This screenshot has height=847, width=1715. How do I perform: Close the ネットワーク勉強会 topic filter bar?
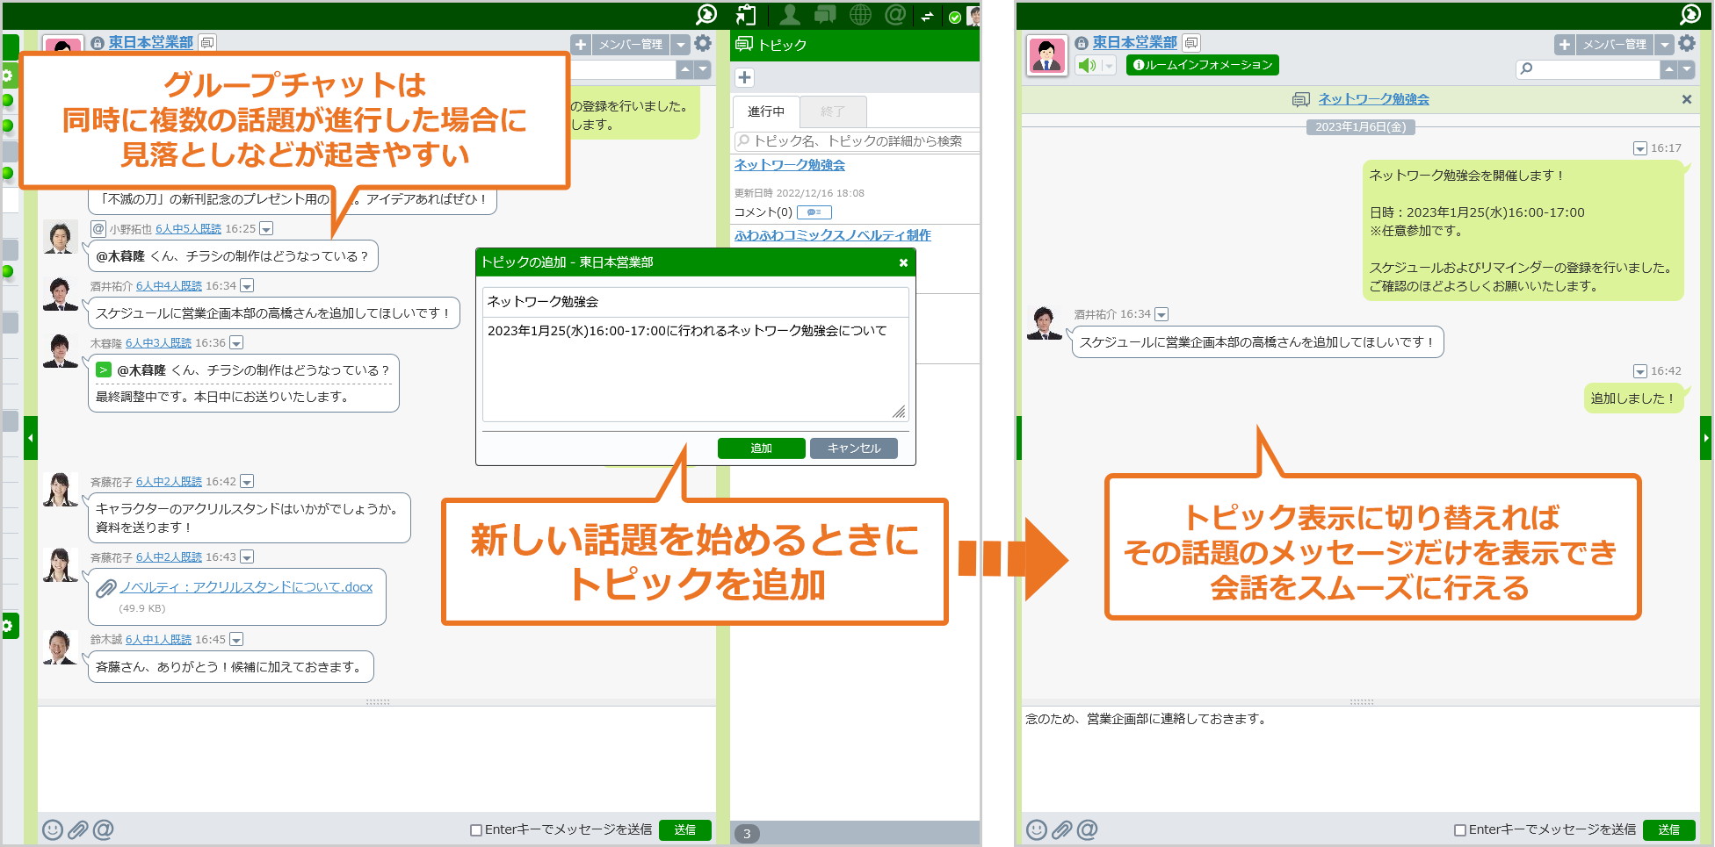[x=1687, y=99]
